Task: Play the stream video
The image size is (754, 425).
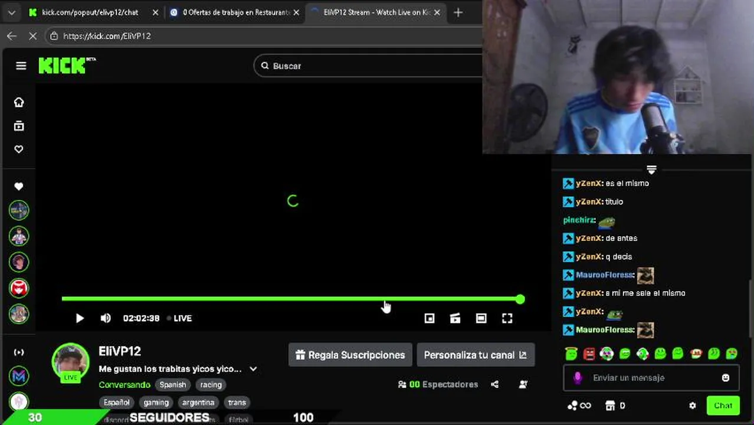Action: click(x=80, y=318)
